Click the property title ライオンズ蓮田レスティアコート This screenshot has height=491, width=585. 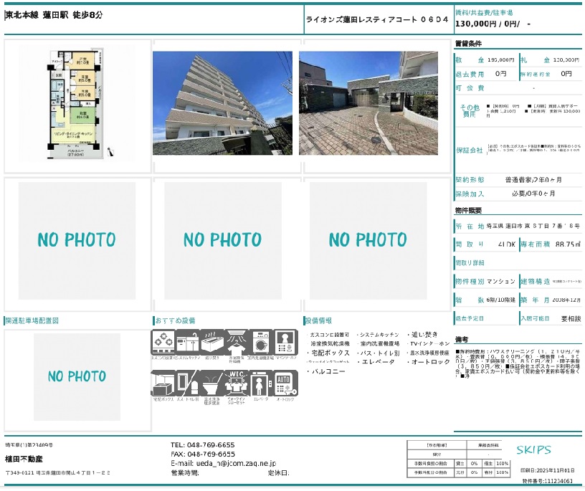(377, 19)
